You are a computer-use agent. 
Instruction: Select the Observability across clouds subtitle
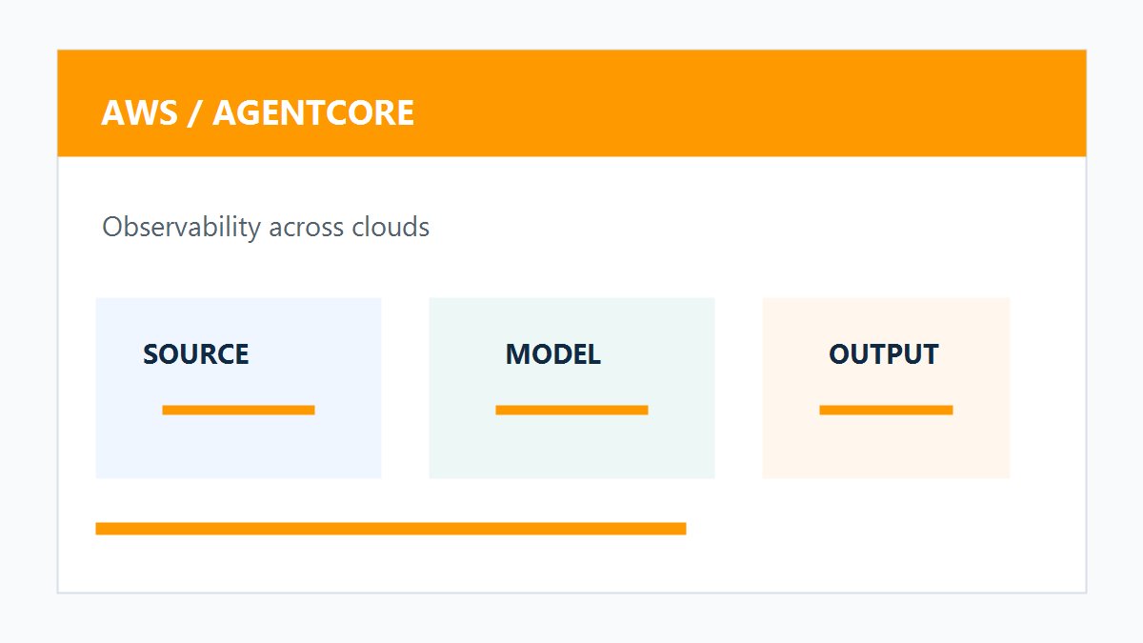pos(266,228)
